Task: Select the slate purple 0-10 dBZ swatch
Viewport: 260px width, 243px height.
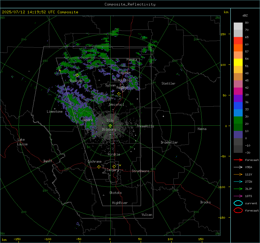Action: pyautogui.click(x=238, y=135)
